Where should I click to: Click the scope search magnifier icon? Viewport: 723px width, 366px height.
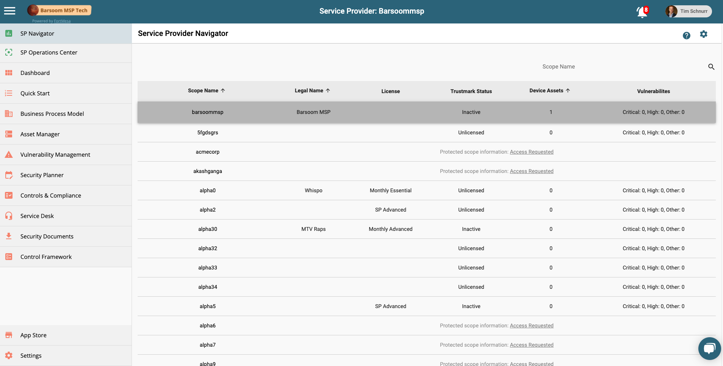(x=711, y=67)
